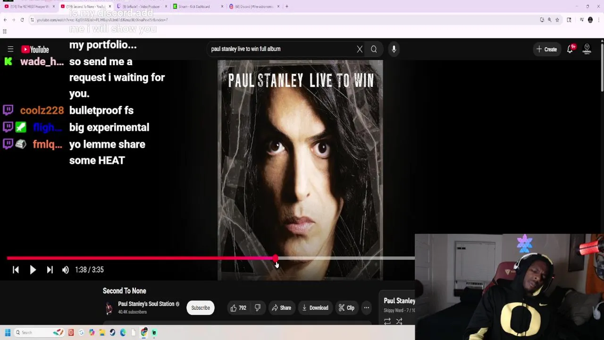604x340 pixels.
Task: Skip to previous video in player
Action: (x=16, y=270)
